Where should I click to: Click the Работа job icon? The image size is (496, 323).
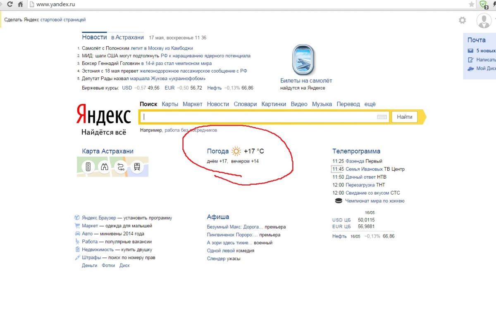pos(77,242)
